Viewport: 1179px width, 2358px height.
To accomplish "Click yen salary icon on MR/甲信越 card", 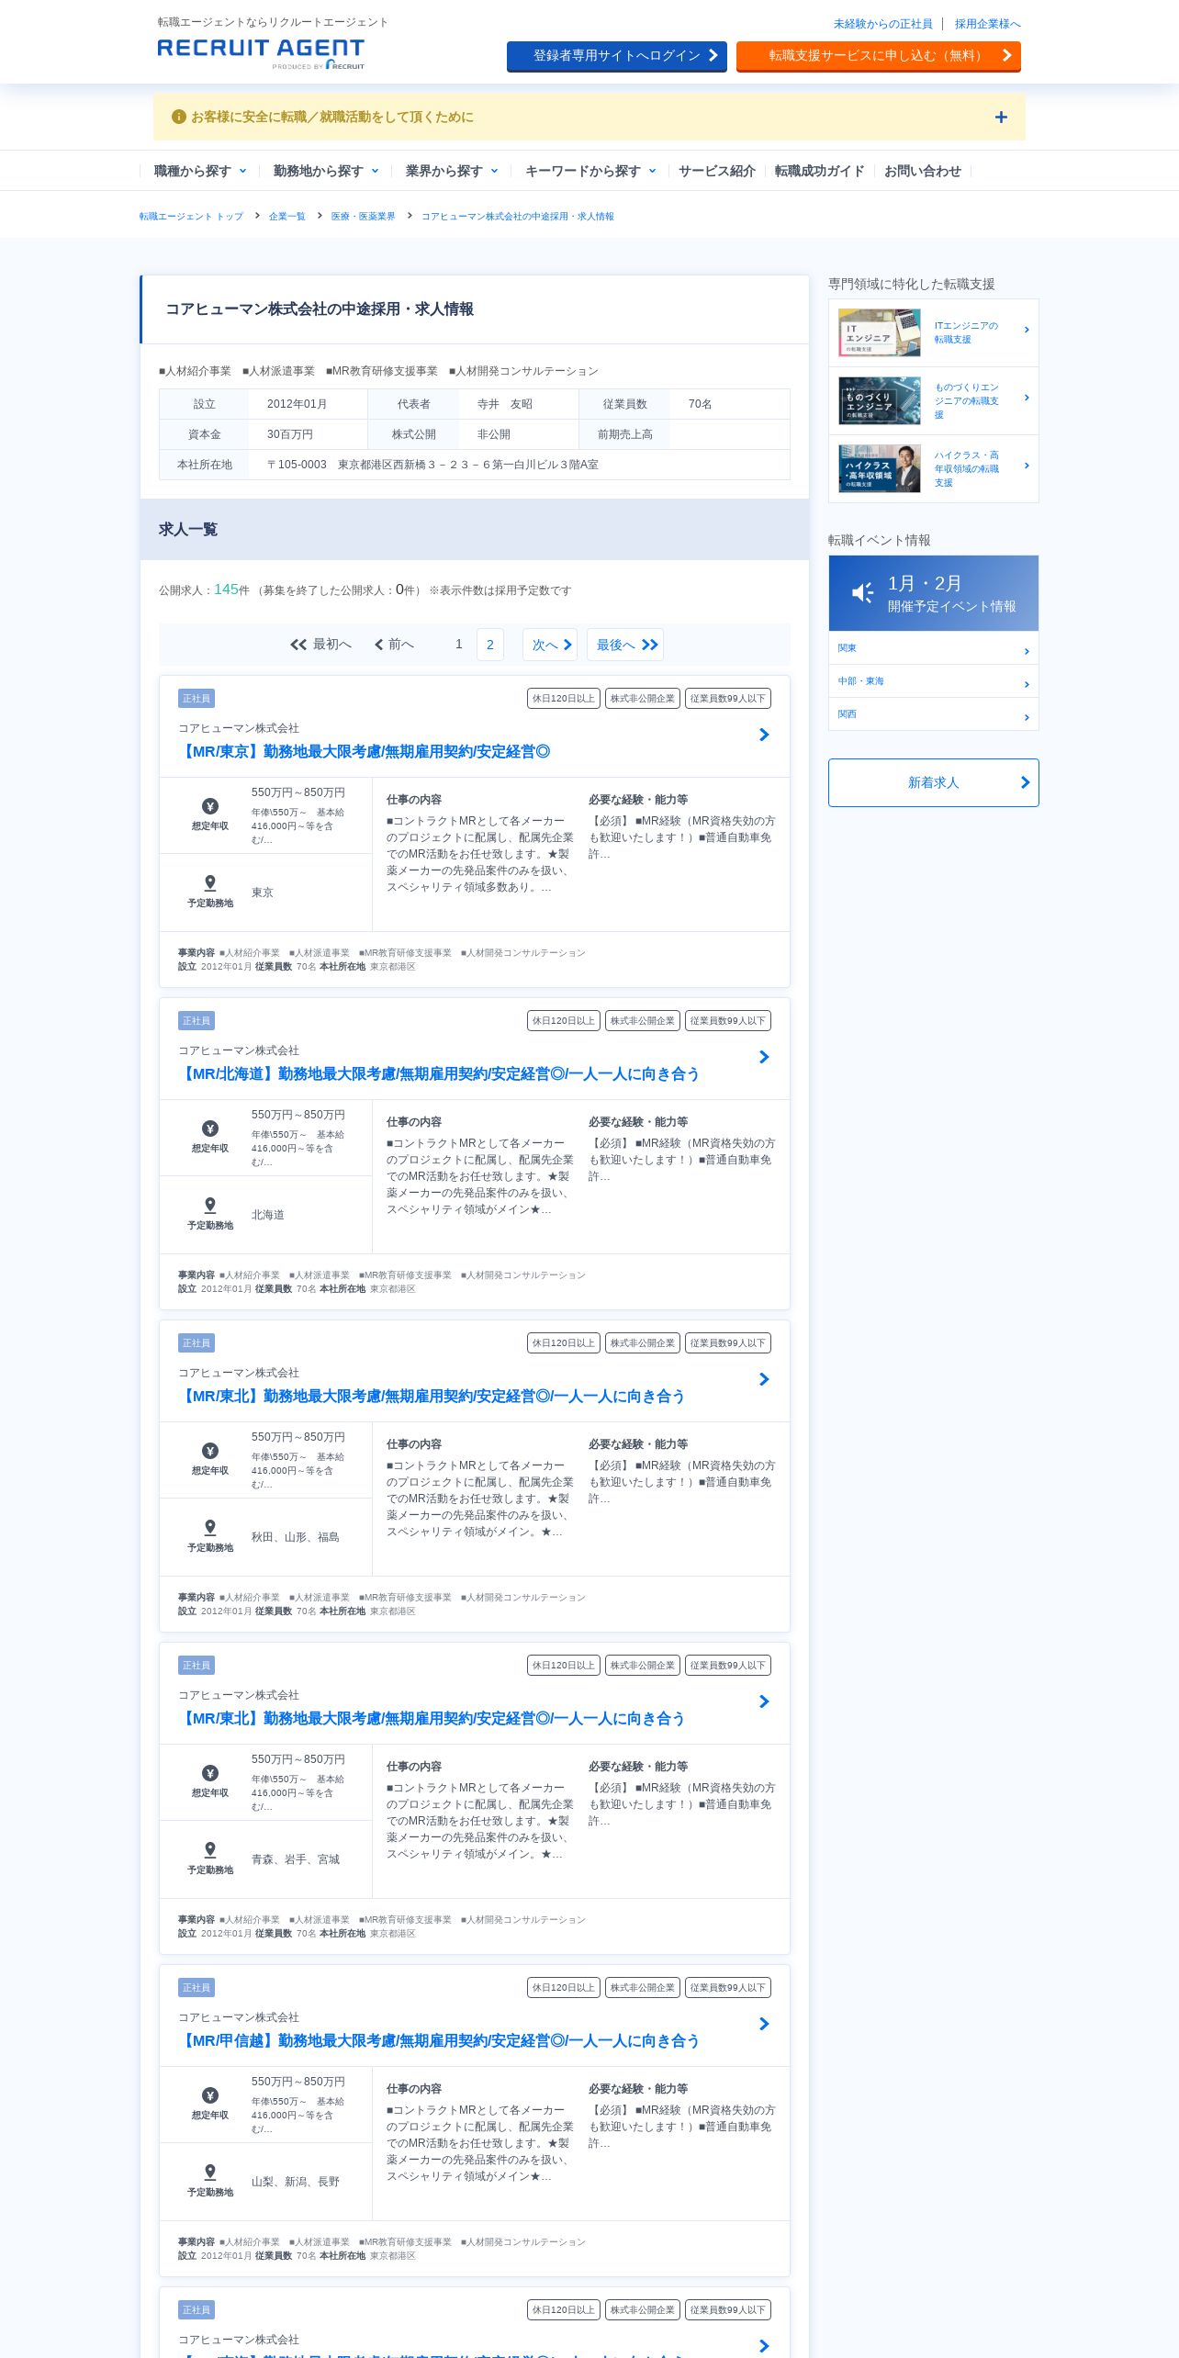I will (210, 2095).
